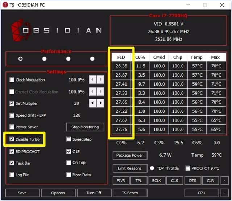Image resolution: width=232 pixels, height=201 pixels.
Task: Select the first Performance profile radio
Action: pyautogui.click(x=21, y=59)
